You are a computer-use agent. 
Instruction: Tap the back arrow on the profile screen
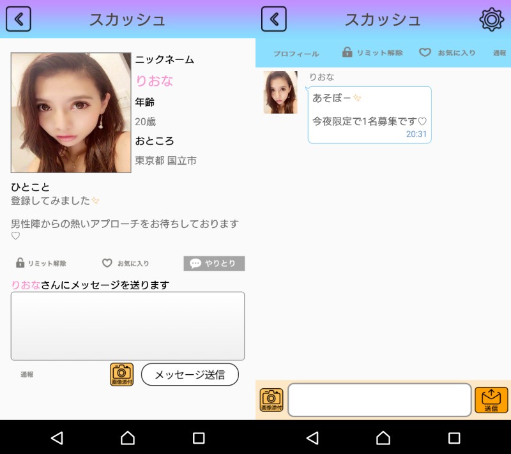[19, 19]
